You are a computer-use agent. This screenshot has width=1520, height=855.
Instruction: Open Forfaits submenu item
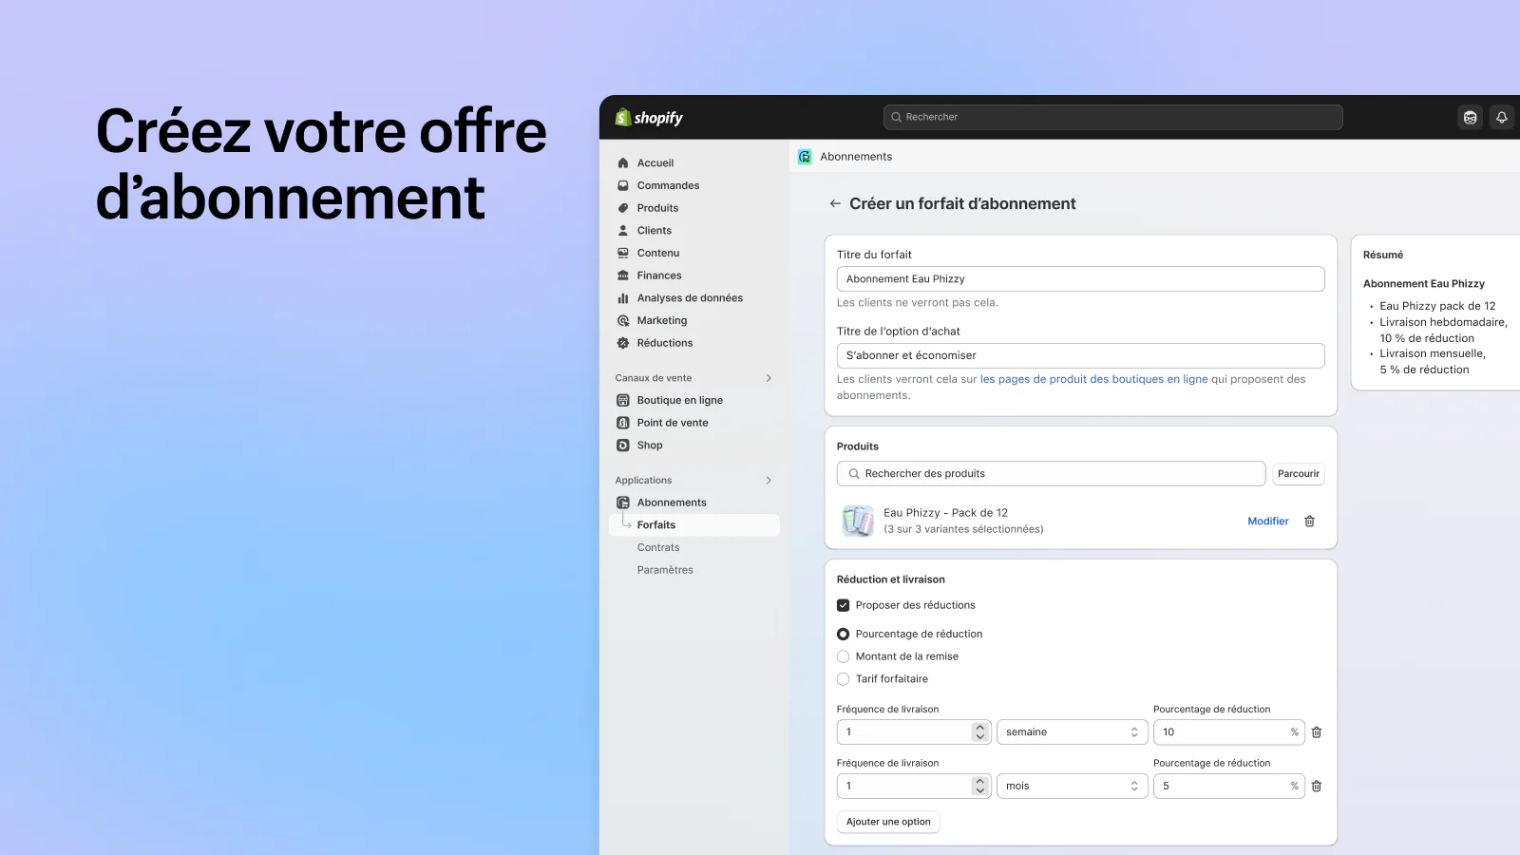click(x=694, y=525)
